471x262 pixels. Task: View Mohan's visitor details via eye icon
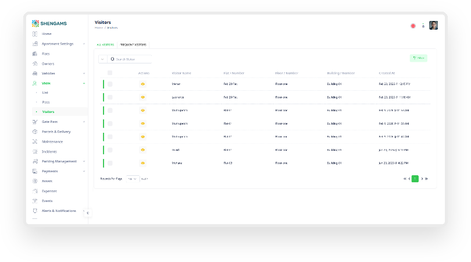[x=142, y=84]
